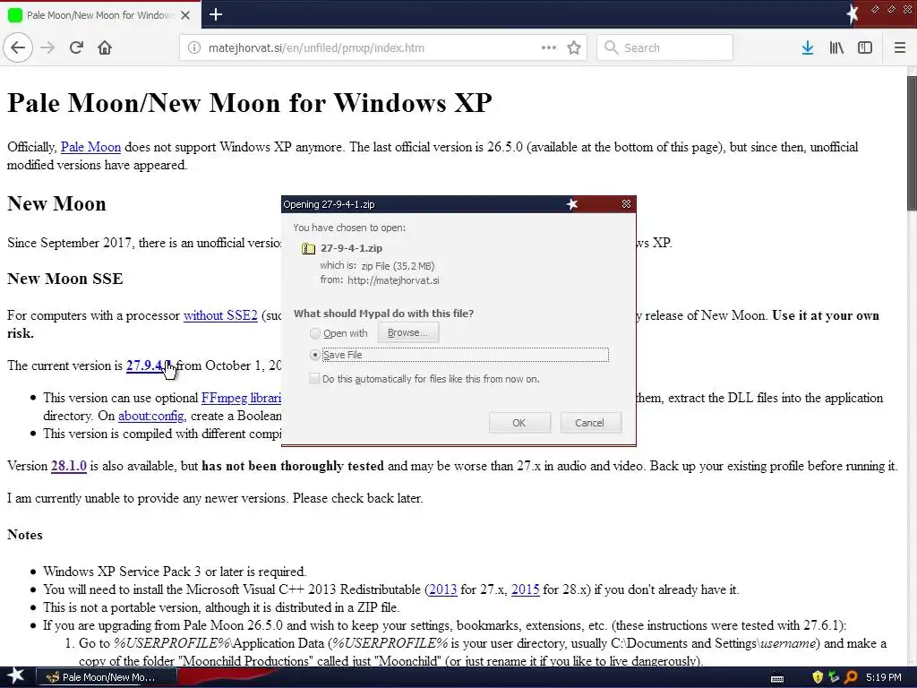Go back to the previous page
Screen dimensions: 917x688
tap(18, 47)
